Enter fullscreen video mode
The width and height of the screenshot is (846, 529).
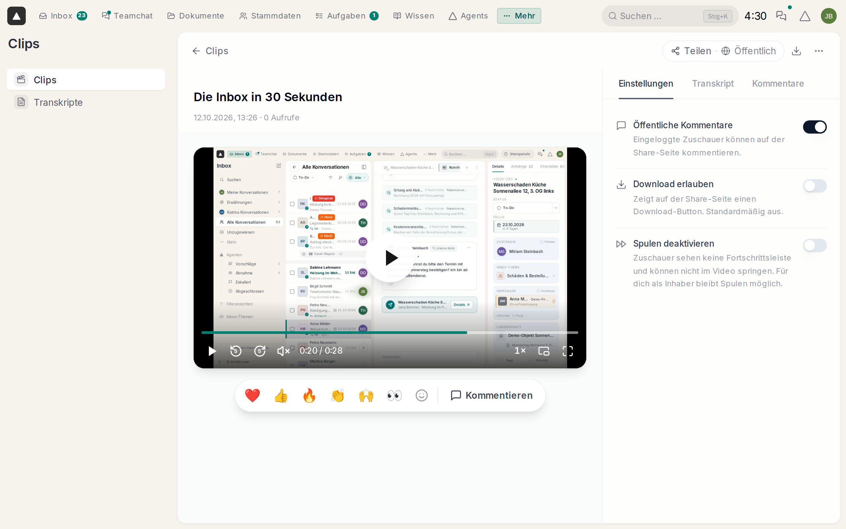coord(568,350)
